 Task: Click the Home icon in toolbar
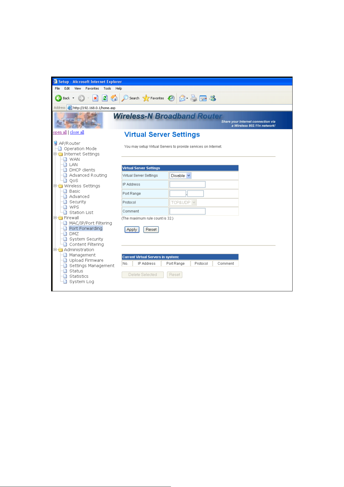(x=114, y=98)
